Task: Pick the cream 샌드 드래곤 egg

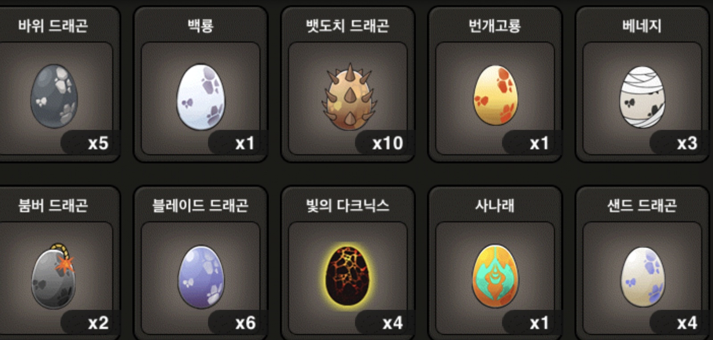Action: point(643,277)
